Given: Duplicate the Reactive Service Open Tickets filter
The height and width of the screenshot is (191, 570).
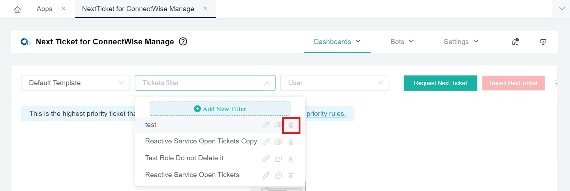Looking at the screenshot, I should (279, 175).
